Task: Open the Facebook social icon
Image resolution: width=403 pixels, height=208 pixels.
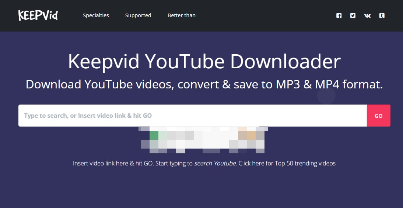Action: coord(339,16)
